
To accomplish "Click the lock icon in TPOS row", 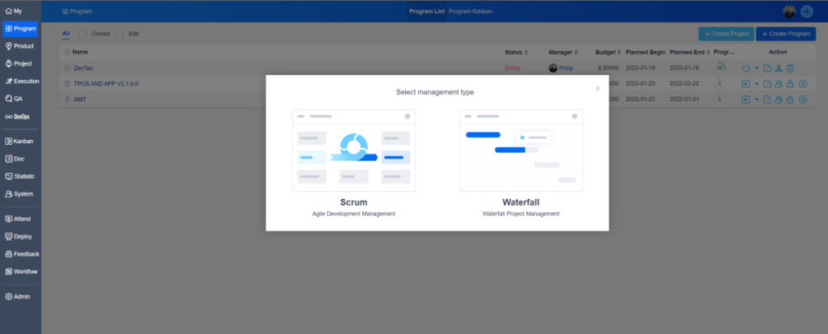I will [x=790, y=83].
